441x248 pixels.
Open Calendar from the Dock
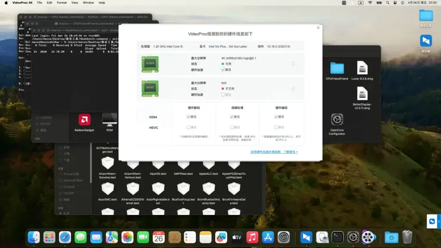[158, 237]
